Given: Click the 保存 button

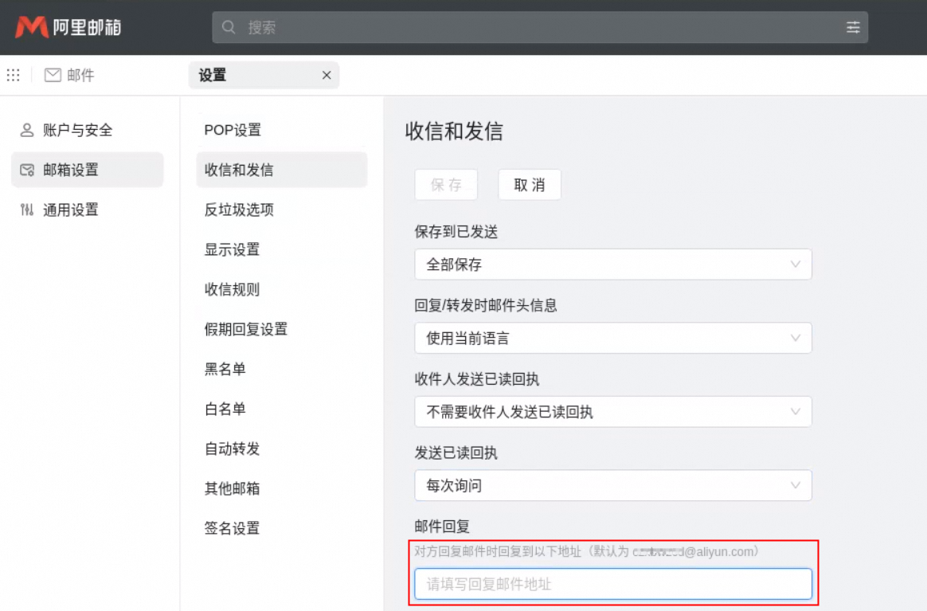Looking at the screenshot, I should click(446, 185).
